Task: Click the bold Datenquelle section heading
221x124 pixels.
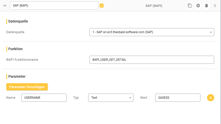Action: (18, 21)
